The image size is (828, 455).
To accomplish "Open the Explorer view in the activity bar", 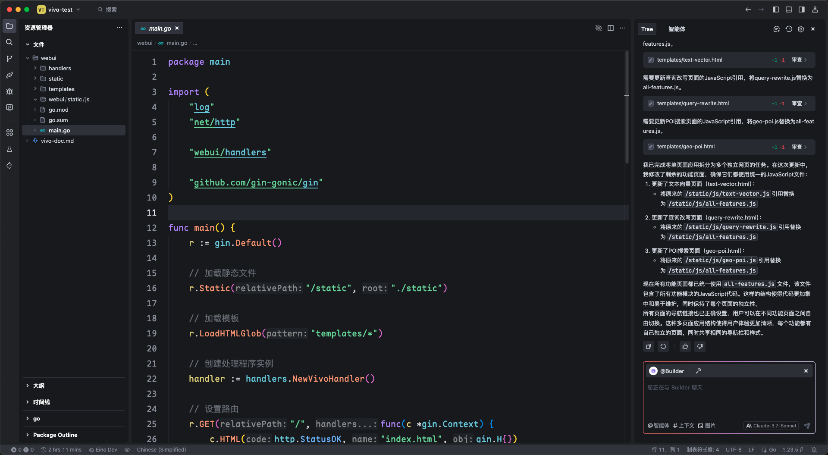I will pos(9,26).
